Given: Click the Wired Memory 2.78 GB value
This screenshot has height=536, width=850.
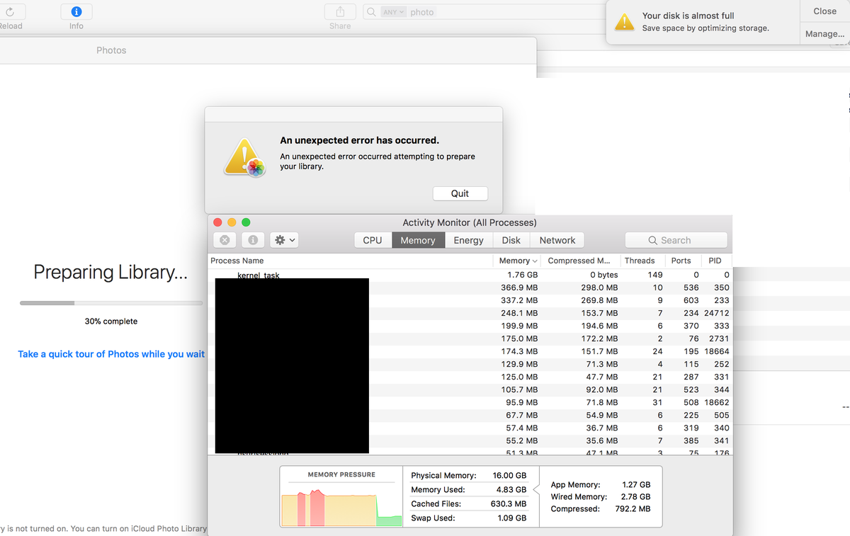Looking at the screenshot, I should [636, 497].
